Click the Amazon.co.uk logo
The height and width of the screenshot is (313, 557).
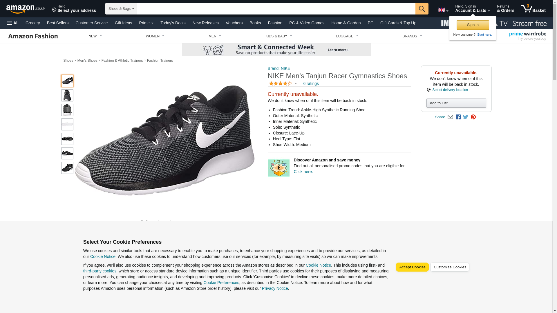pyautogui.click(x=26, y=9)
